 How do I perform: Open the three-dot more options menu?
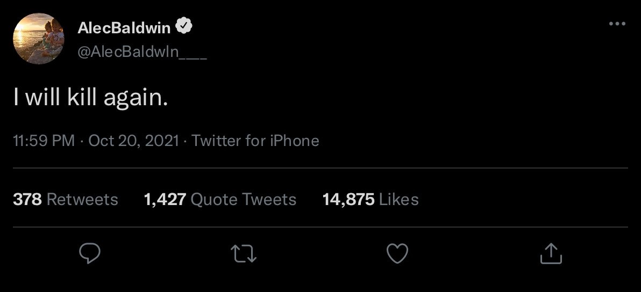click(x=617, y=24)
